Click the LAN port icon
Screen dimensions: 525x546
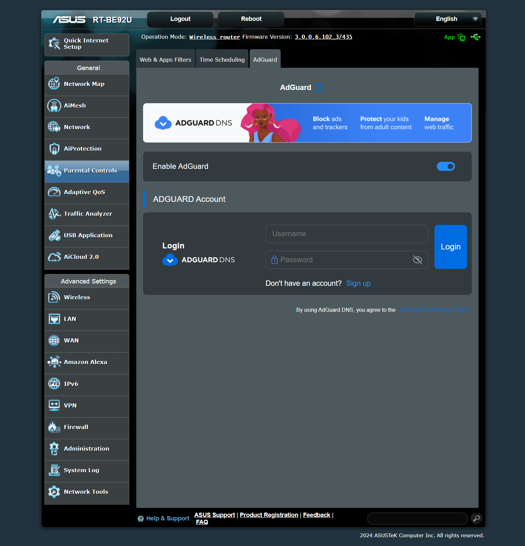click(x=54, y=319)
